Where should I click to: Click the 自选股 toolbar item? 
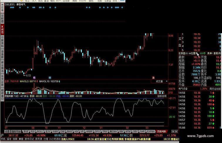pos(66,1)
